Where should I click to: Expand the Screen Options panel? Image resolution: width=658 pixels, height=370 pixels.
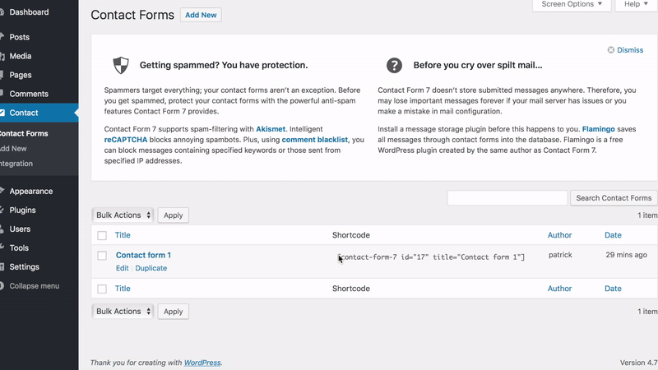pyautogui.click(x=572, y=4)
